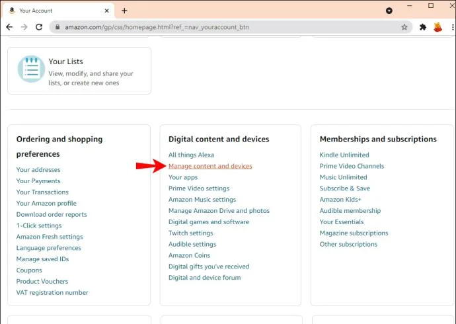The height and width of the screenshot is (324, 456).
Task: Select the Your Account browser tab
Action: pos(58,11)
